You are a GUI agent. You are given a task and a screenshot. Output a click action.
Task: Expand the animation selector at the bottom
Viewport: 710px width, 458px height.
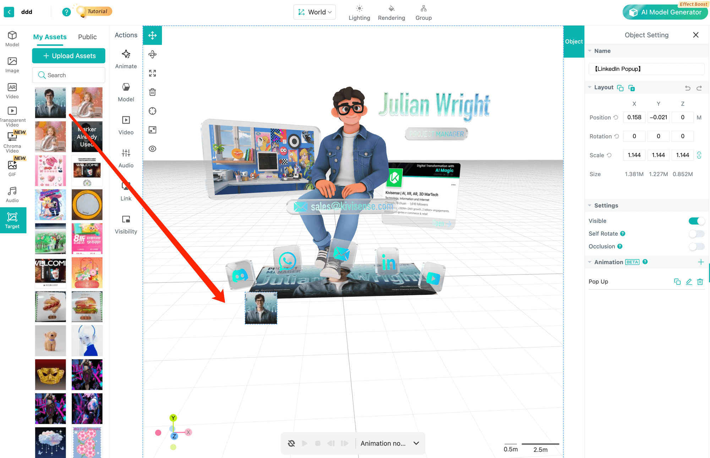click(415, 443)
